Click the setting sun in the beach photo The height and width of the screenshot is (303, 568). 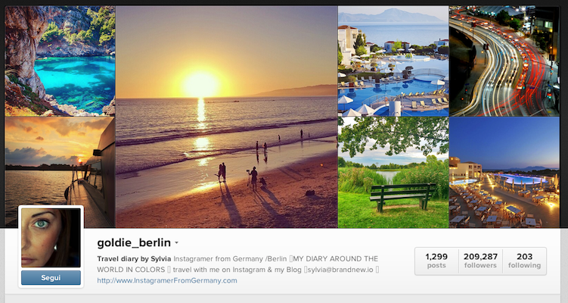pos(200,84)
